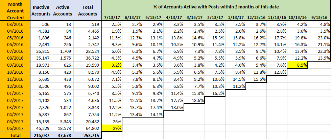Select the yellow 8.5% highlighted cell
Image resolution: width=331 pixels, height=139 pixels.
pyautogui.click(x=298, y=65)
